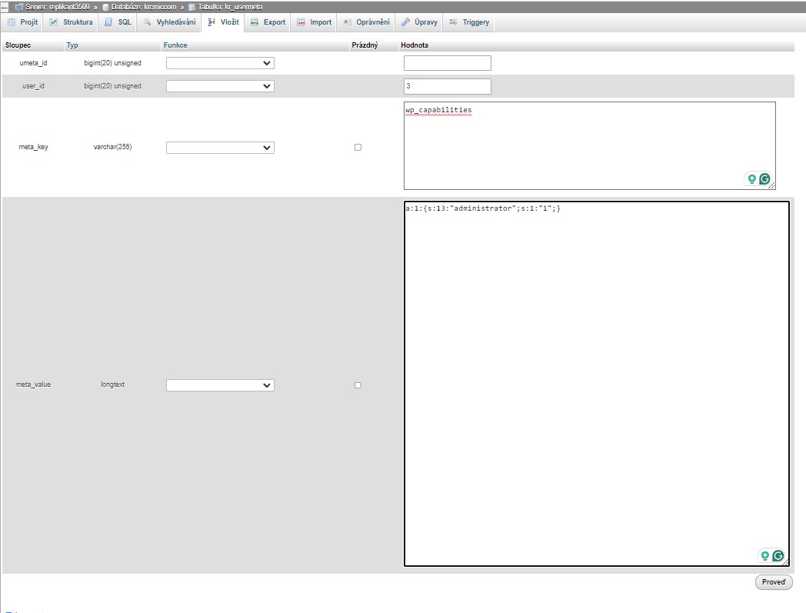Click the table icon in breadcrumb

point(192,7)
